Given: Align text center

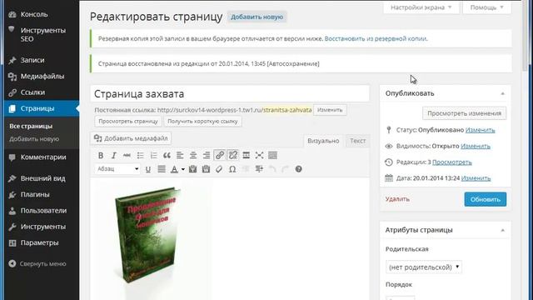Looking at the screenshot, I should 193,156.
